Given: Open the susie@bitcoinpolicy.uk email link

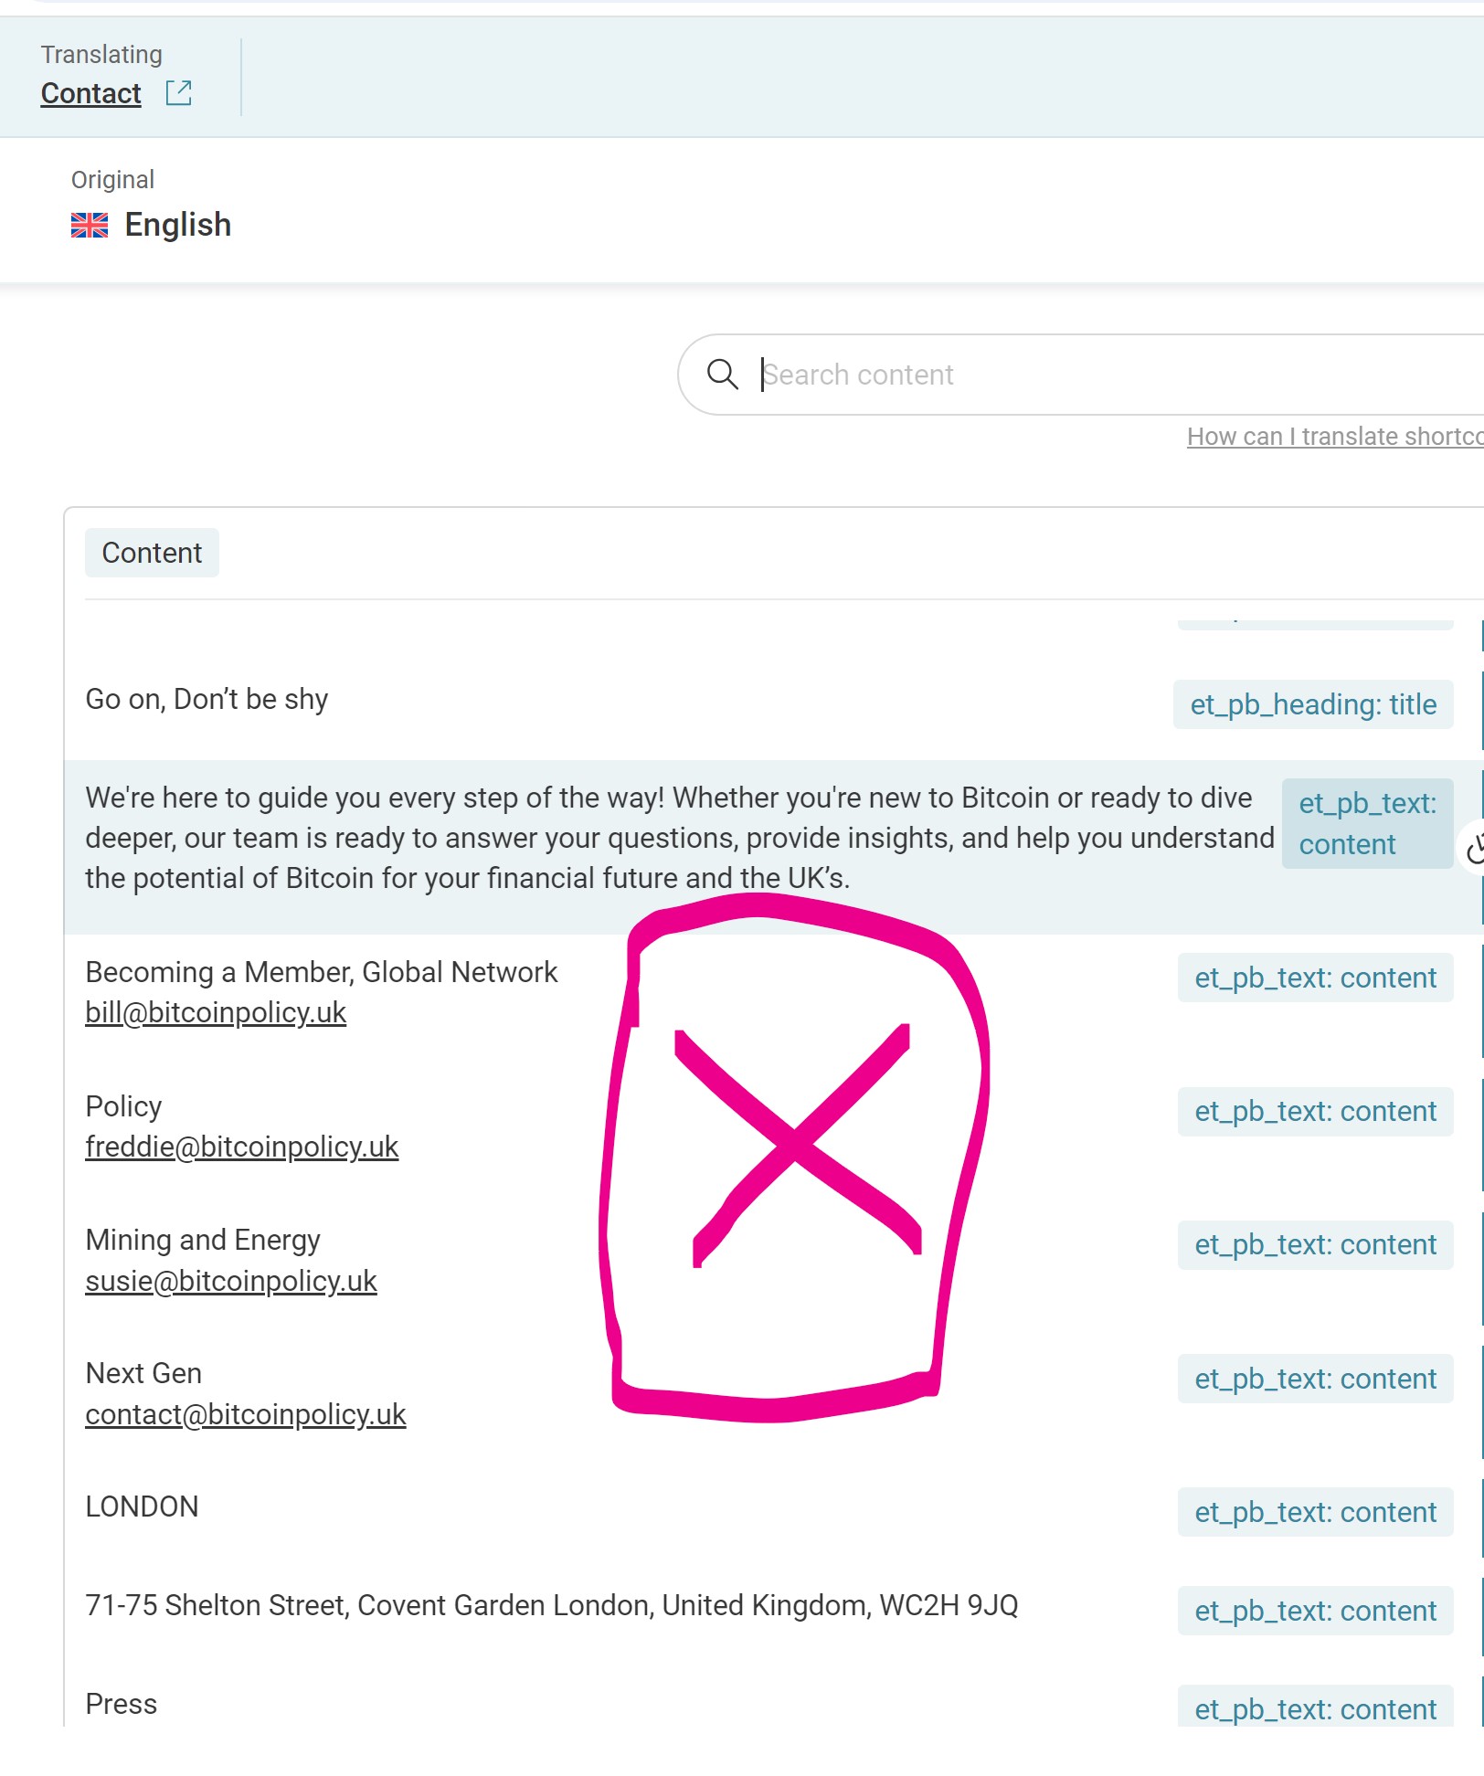Looking at the screenshot, I should tap(231, 1282).
